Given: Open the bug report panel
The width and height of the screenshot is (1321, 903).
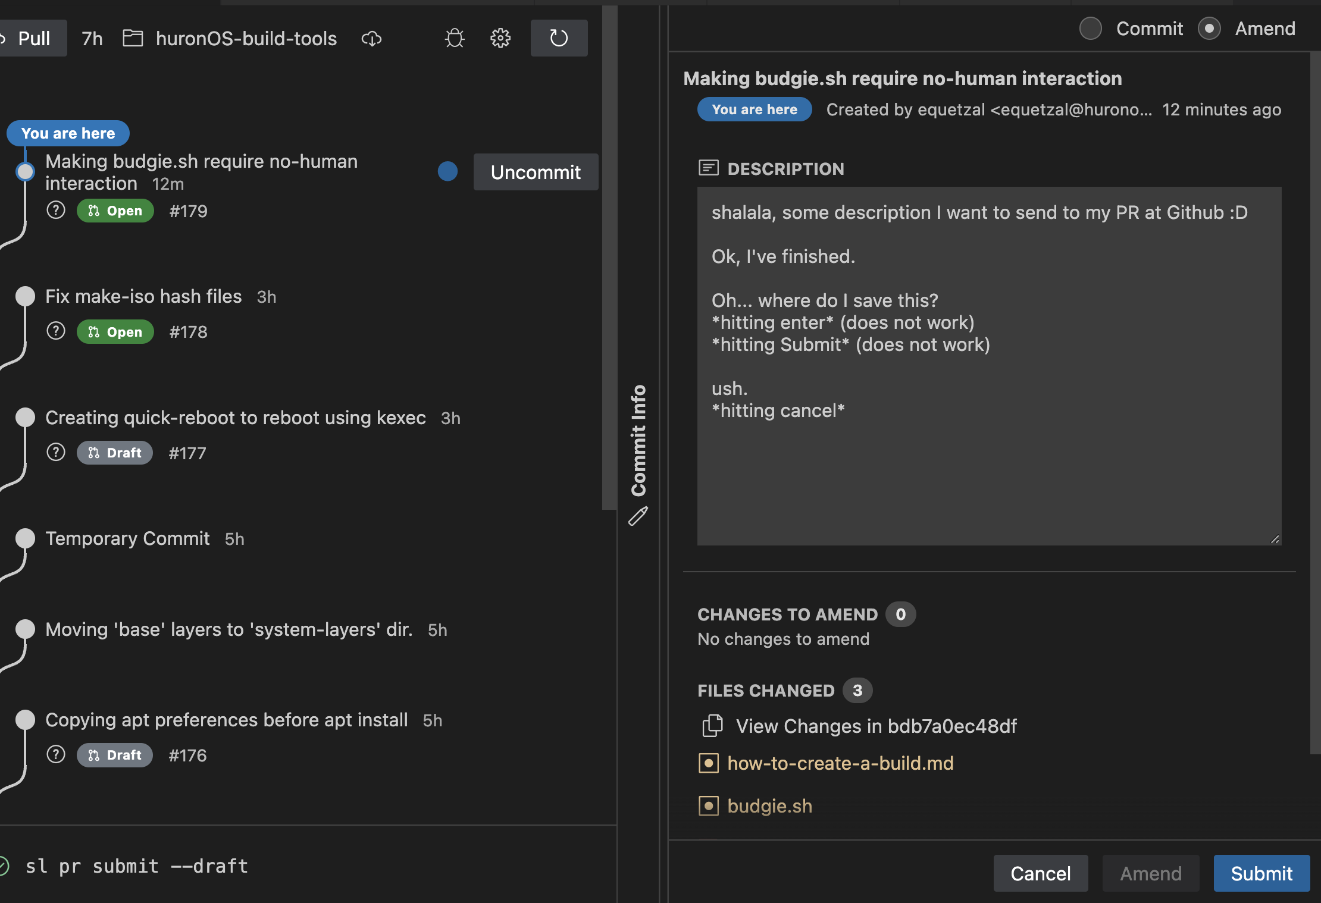Looking at the screenshot, I should (454, 38).
